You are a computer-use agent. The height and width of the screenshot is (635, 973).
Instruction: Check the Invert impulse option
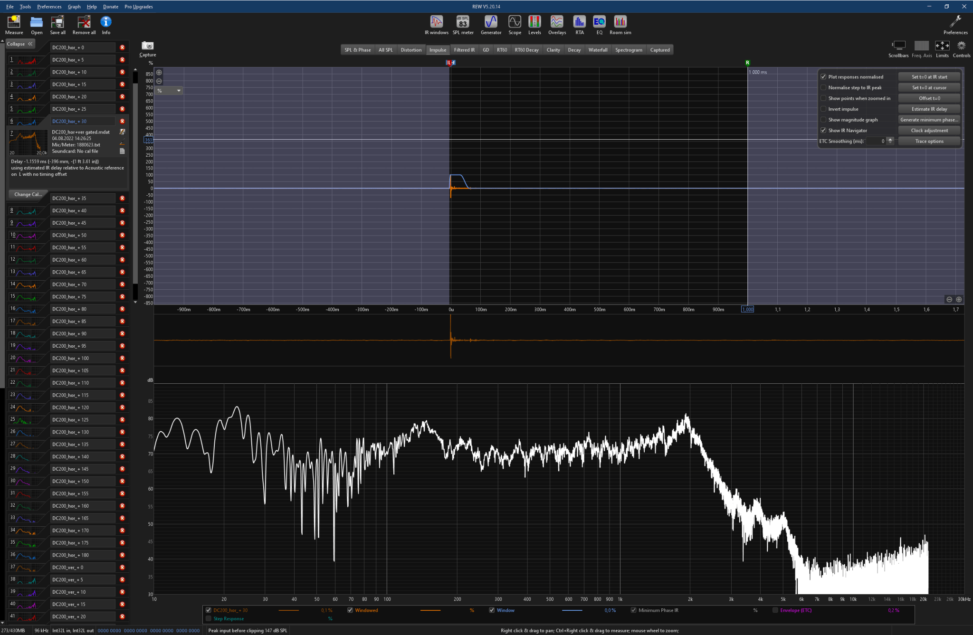coord(823,109)
